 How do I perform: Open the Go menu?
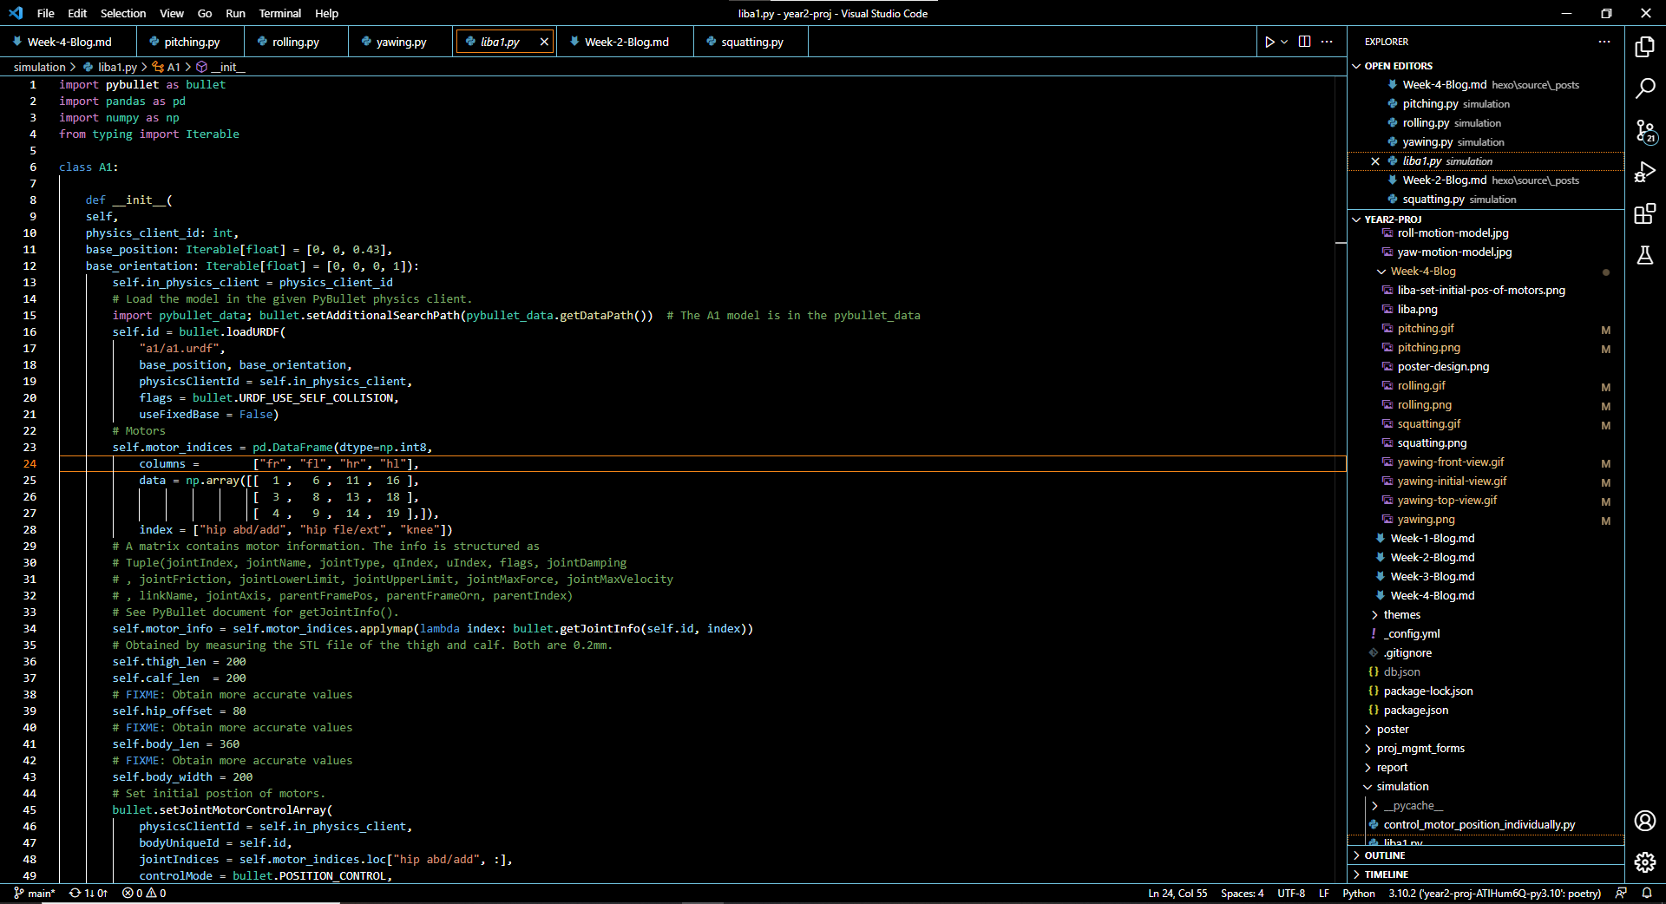(205, 13)
